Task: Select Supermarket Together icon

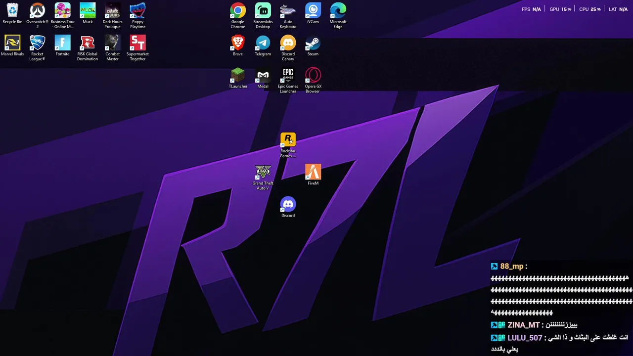Action: (x=137, y=48)
